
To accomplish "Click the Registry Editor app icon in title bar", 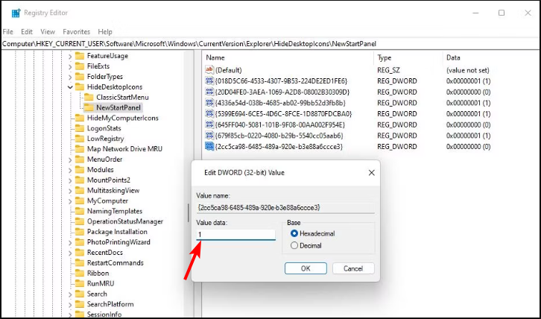I will [x=16, y=13].
